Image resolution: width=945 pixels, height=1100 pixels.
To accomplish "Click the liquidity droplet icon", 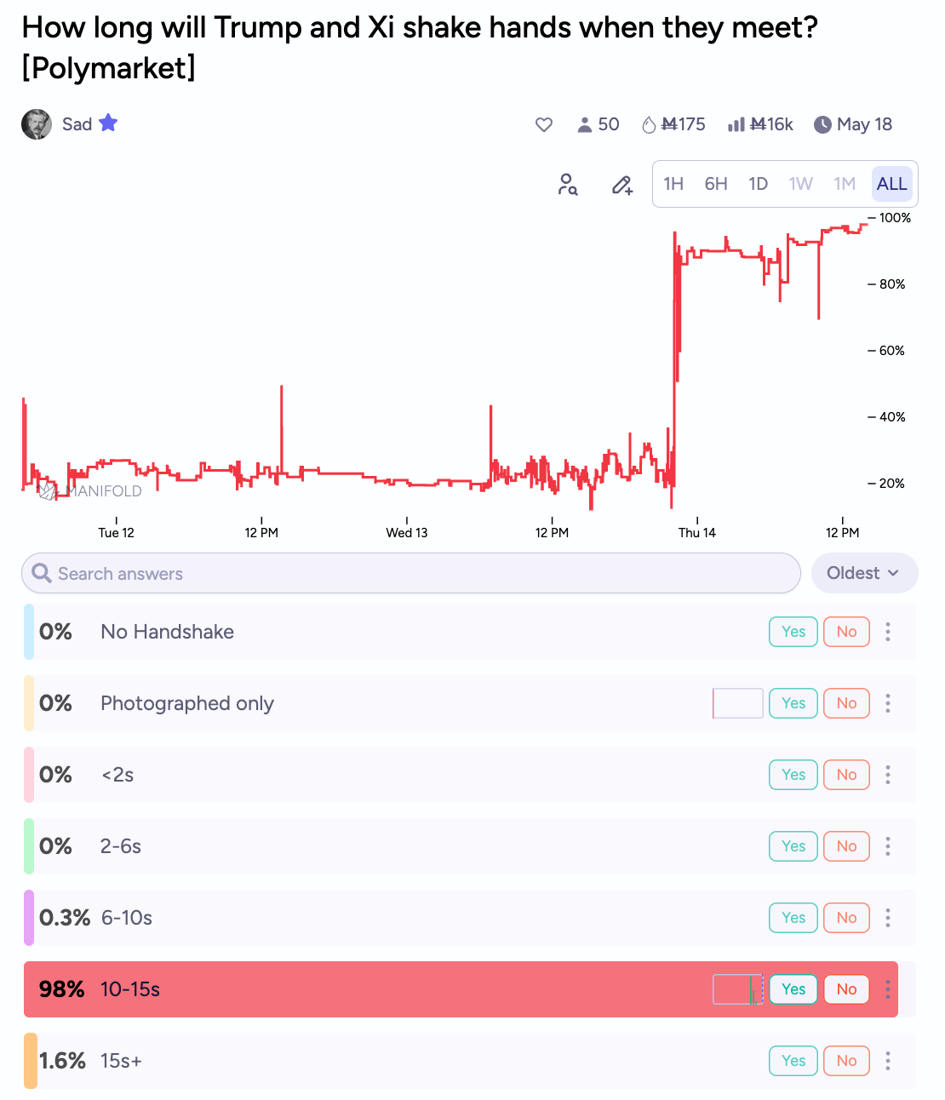I will coord(649,125).
